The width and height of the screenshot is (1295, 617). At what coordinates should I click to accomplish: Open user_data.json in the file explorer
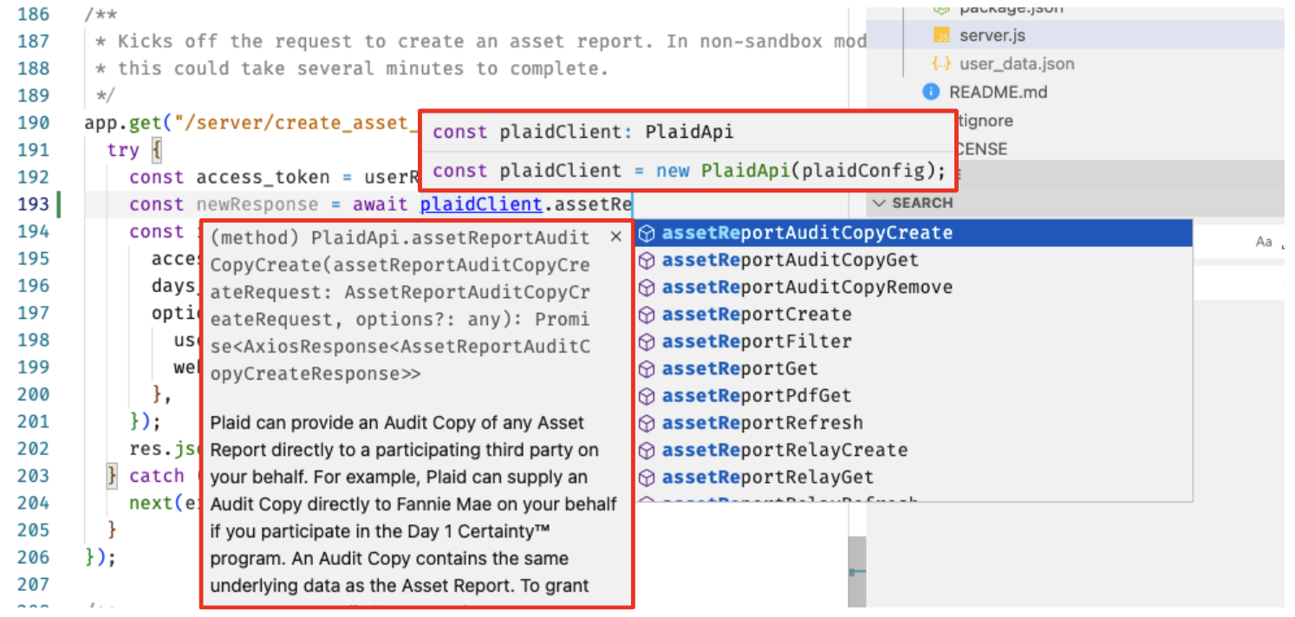[x=1016, y=63]
